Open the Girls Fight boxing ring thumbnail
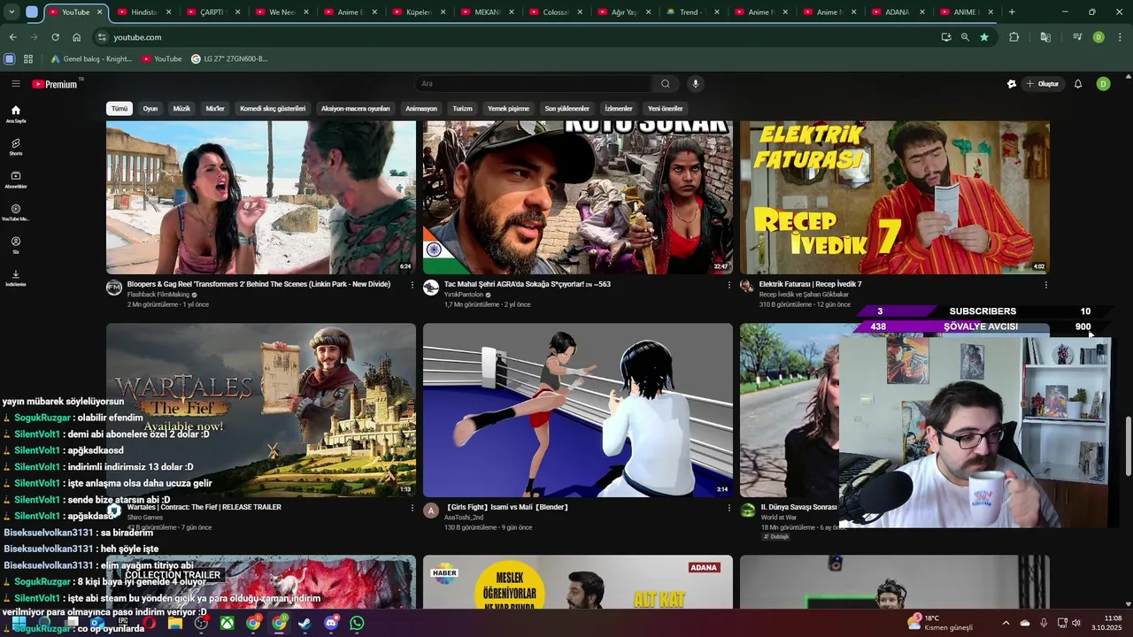Screen dimensions: 1133x637 (x=578, y=411)
